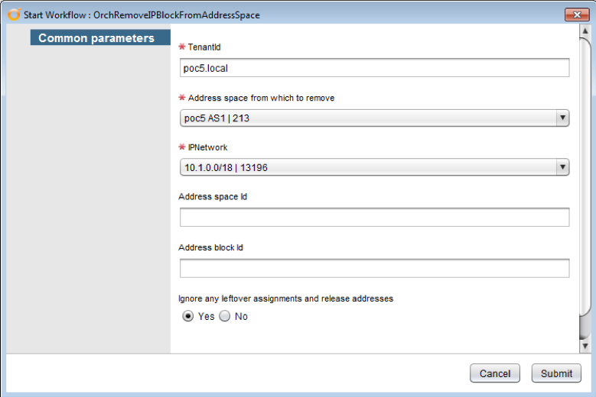596x397 pixels.
Task: Focus the Address space Id field
Action: tap(374, 218)
